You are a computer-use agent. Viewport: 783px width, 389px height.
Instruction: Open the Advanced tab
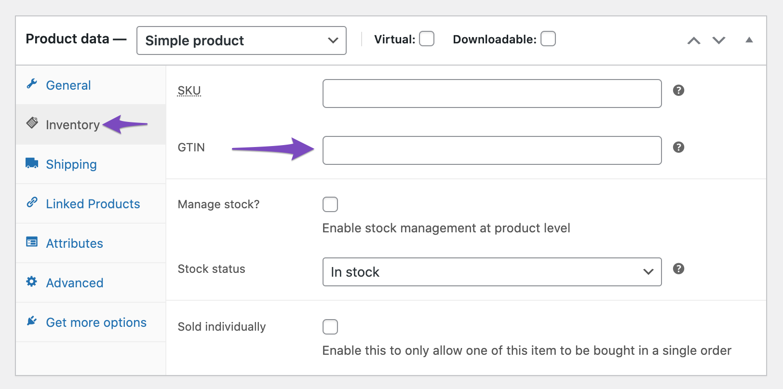pos(91,283)
